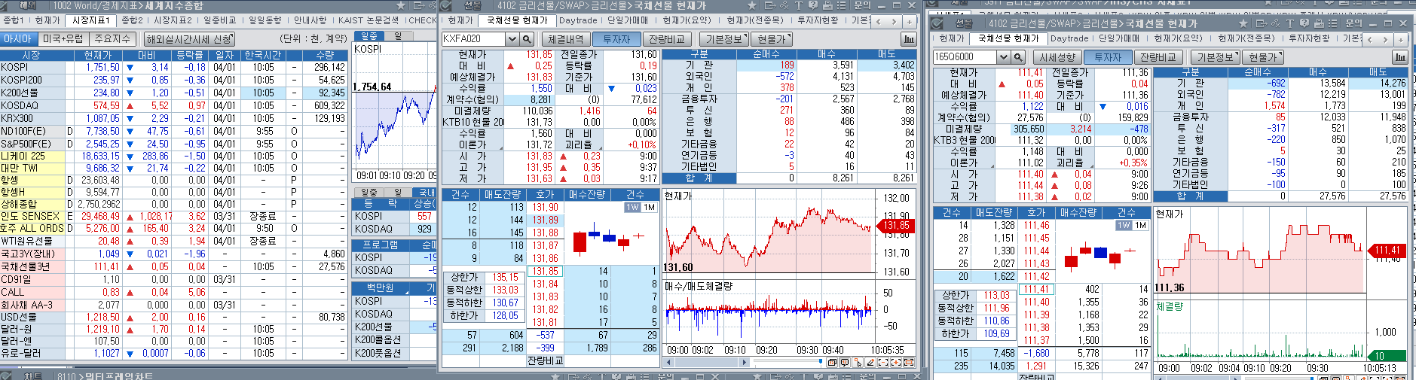
Task: Switch 165Q6000 chart to 1M
Action: (1139, 225)
